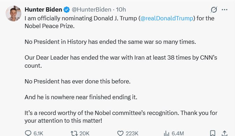Click the 'Nobel Peace Prize.' text line
238x136 pixels.
50,26
